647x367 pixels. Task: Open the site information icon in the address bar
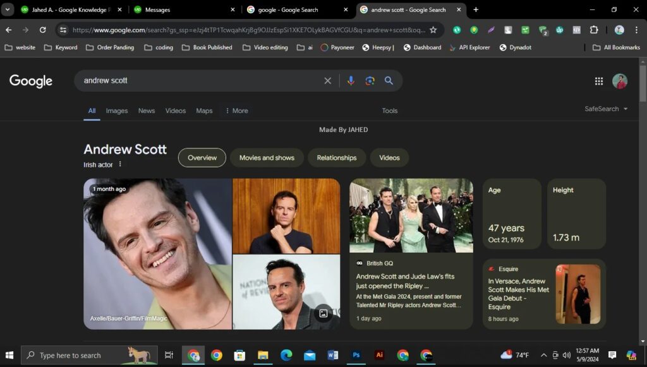pos(63,30)
